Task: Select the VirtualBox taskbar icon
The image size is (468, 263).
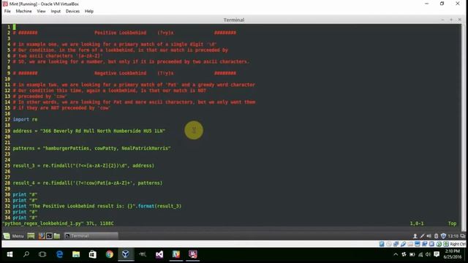Action: click(x=126, y=254)
